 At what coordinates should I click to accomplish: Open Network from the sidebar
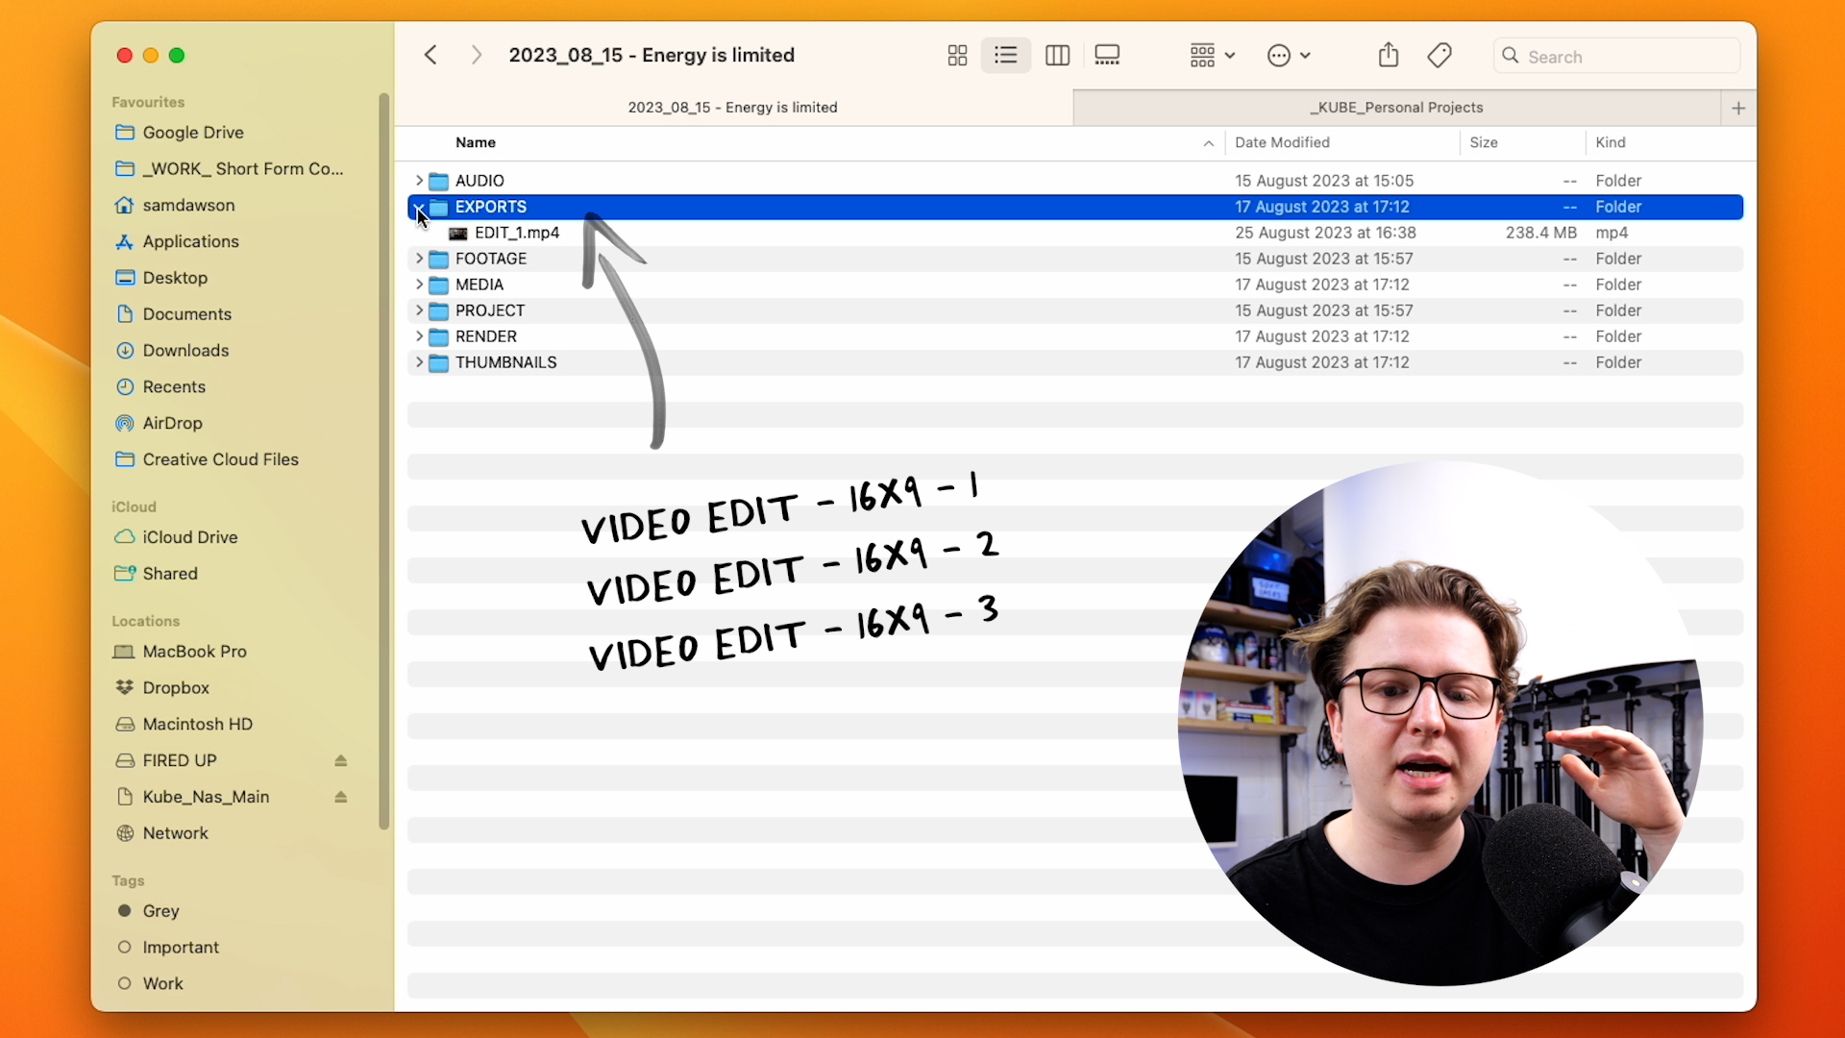tap(175, 833)
